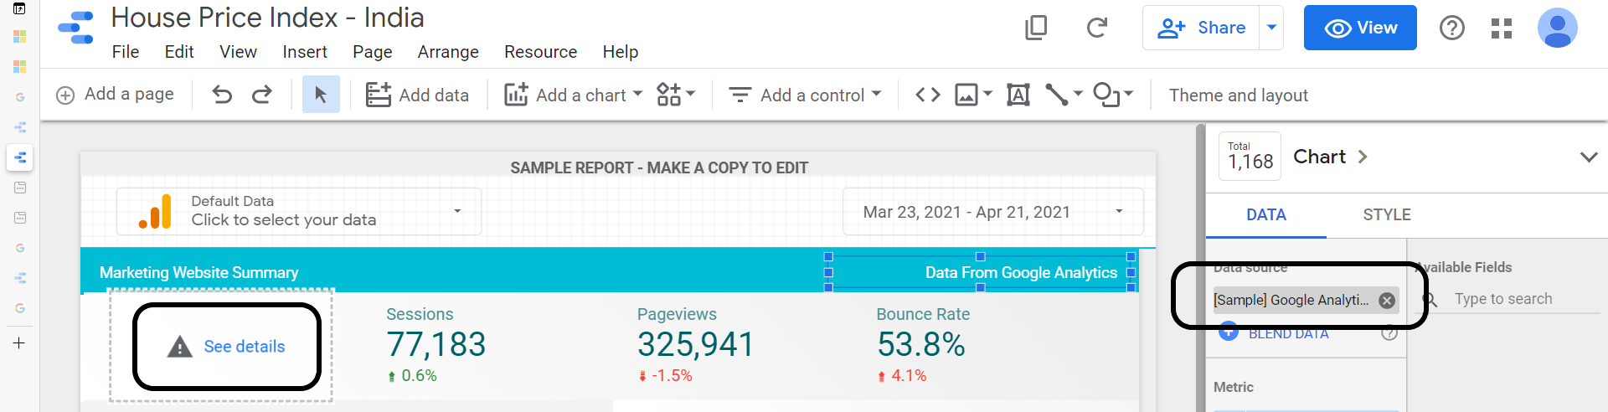Switch to the DATA tab

coord(1266,215)
